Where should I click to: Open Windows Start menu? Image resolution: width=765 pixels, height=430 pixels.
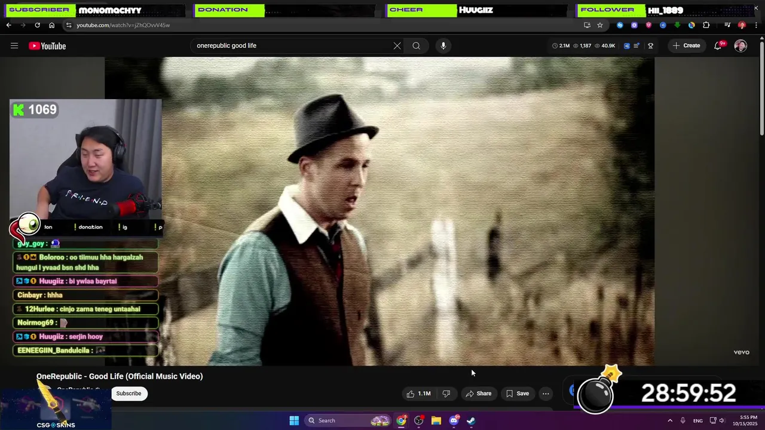click(x=294, y=420)
